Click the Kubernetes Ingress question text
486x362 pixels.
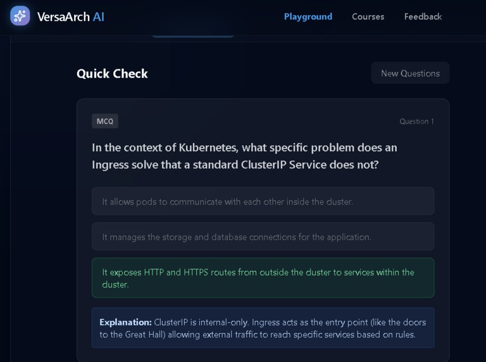(x=244, y=156)
